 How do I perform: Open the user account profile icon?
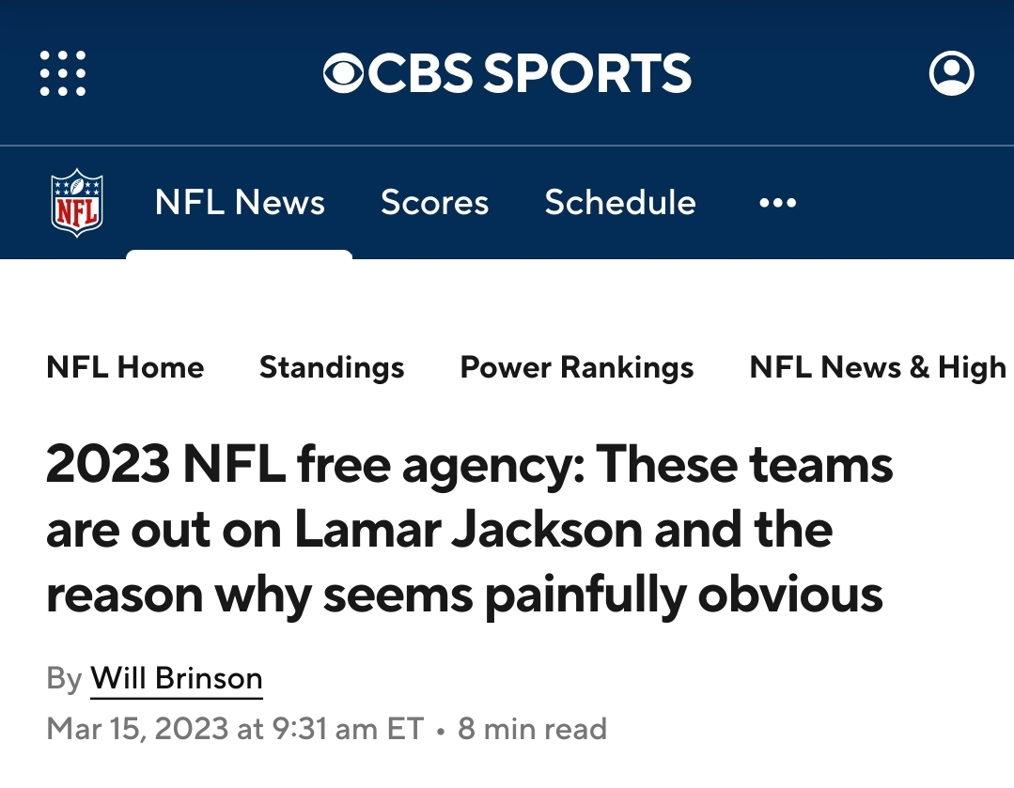pos(951,73)
